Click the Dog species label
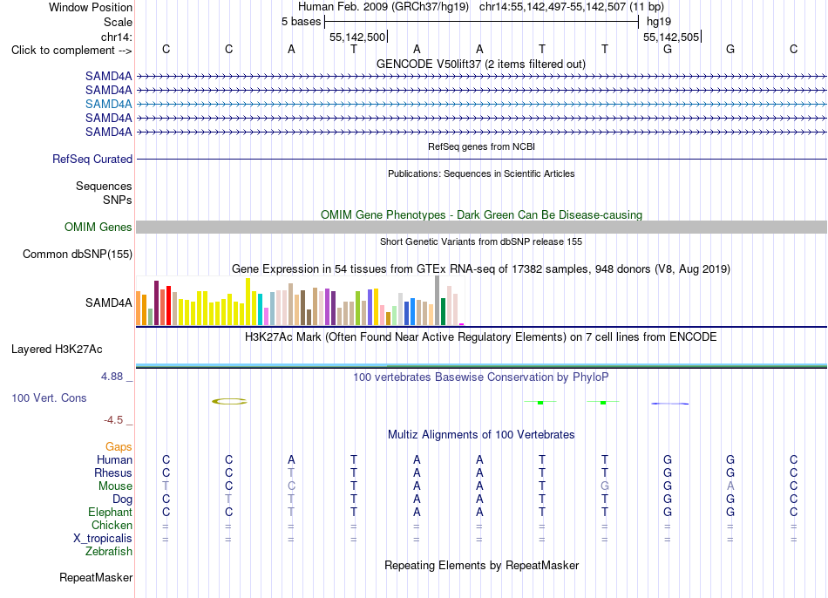Viewport: 828px width, 598px height. coord(123,499)
